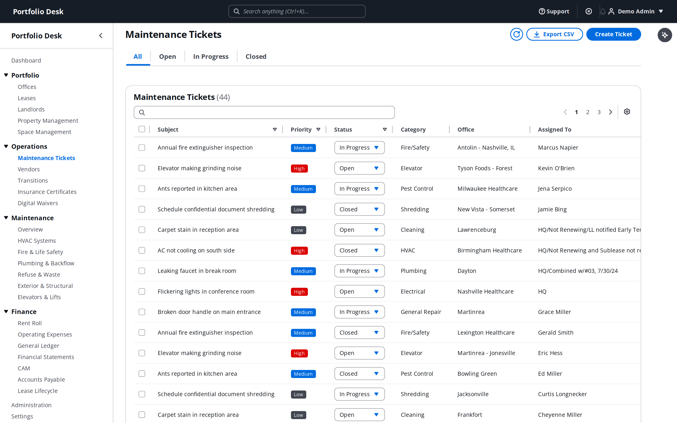Click the Assigned To column header
677x423 pixels.
554,129
